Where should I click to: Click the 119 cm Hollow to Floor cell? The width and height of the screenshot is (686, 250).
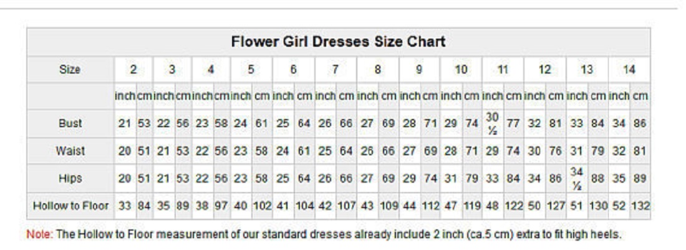pos(471,206)
